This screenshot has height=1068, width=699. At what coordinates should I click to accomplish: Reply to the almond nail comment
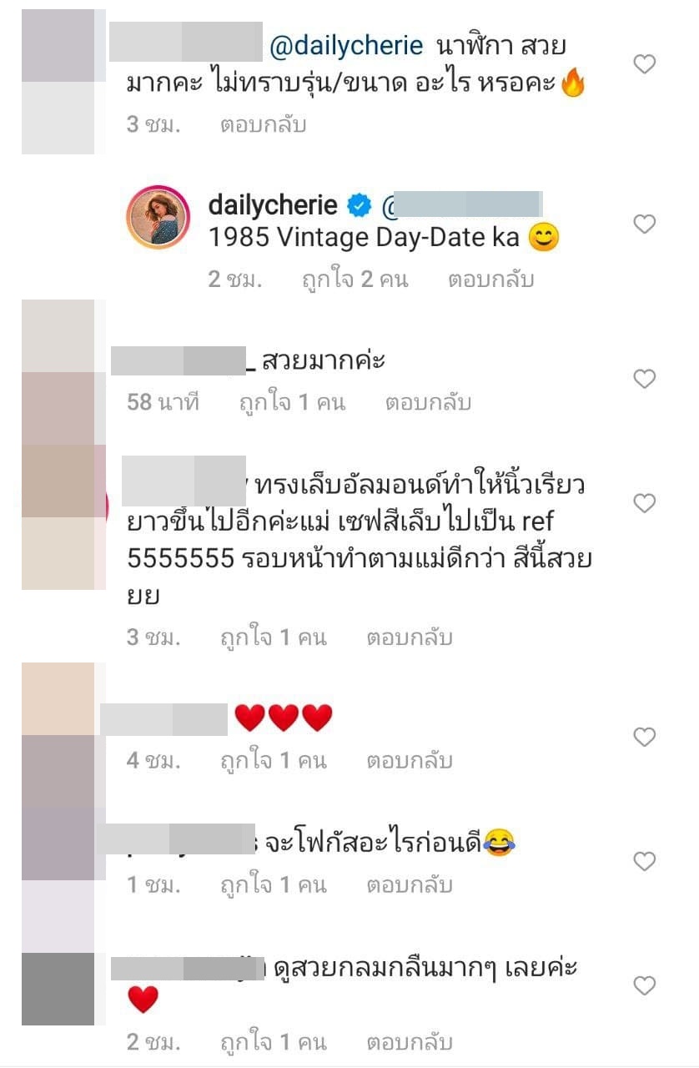410,638
